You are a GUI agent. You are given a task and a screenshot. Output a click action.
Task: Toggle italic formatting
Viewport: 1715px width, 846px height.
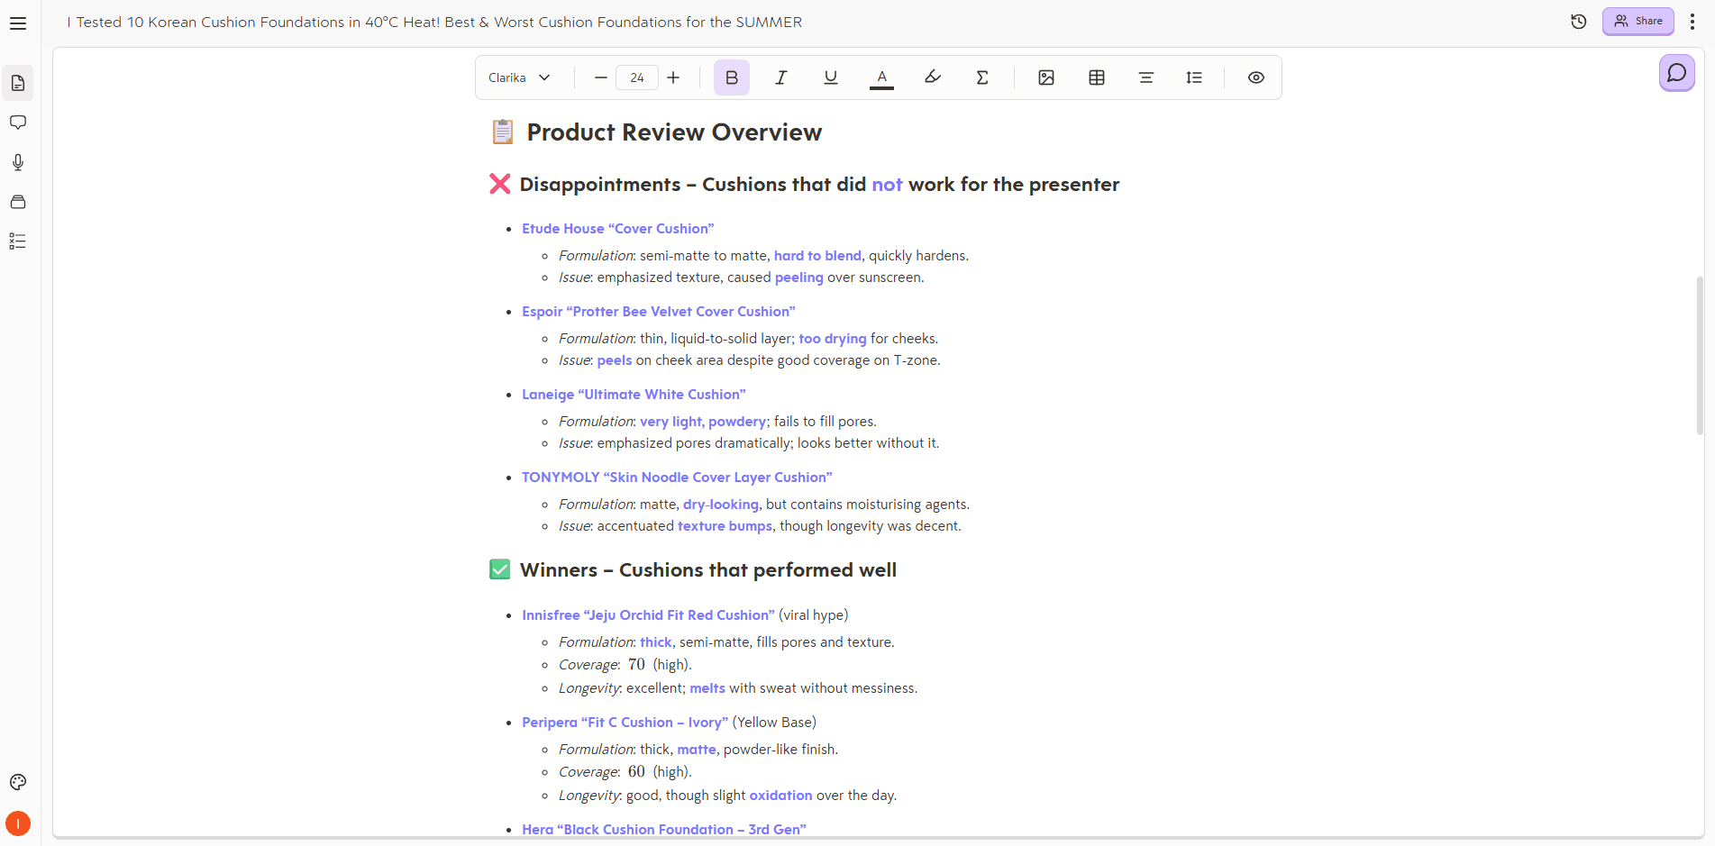point(781,77)
